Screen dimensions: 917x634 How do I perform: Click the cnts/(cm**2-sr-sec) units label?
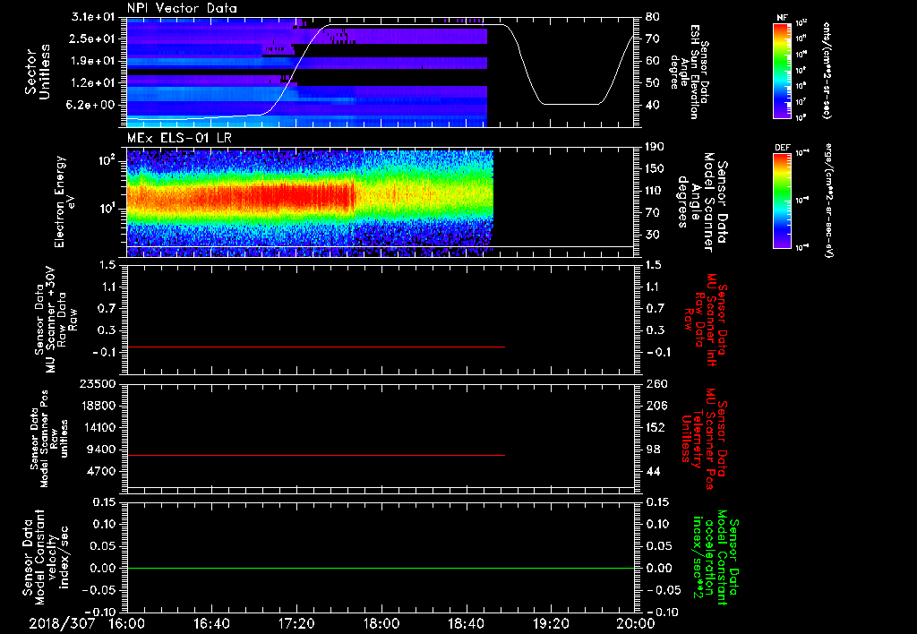tap(827, 70)
